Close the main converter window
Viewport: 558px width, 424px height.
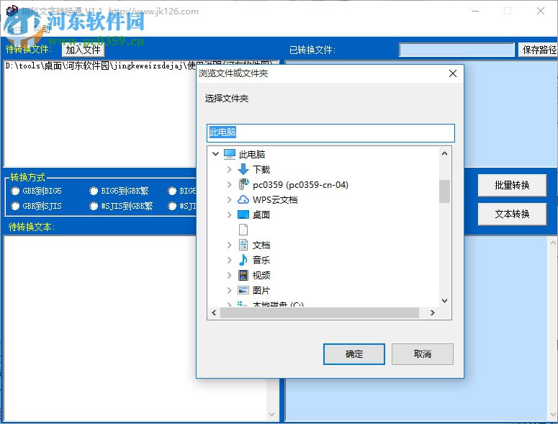coord(541,11)
